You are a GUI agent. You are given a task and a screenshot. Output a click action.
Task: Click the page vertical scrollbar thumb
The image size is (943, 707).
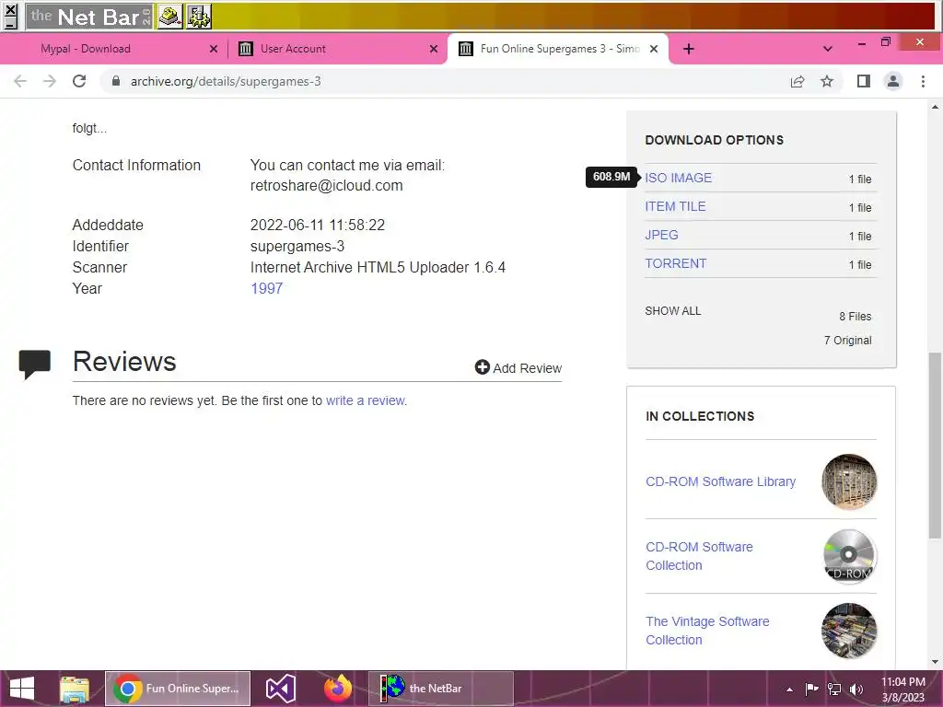point(935,445)
